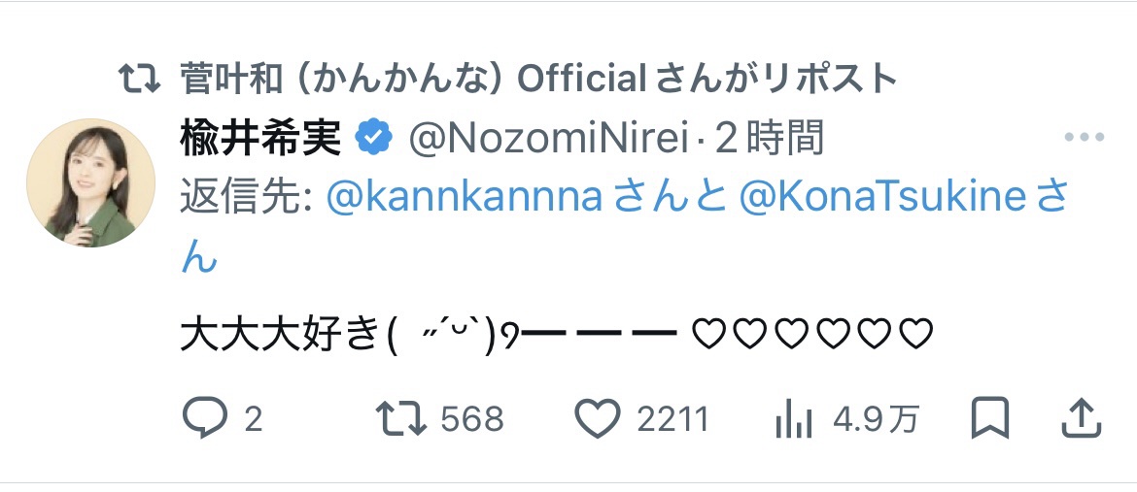The image size is (1137, 492).
Task: Click the small repost icon above the name
Action: coord(140,79)
